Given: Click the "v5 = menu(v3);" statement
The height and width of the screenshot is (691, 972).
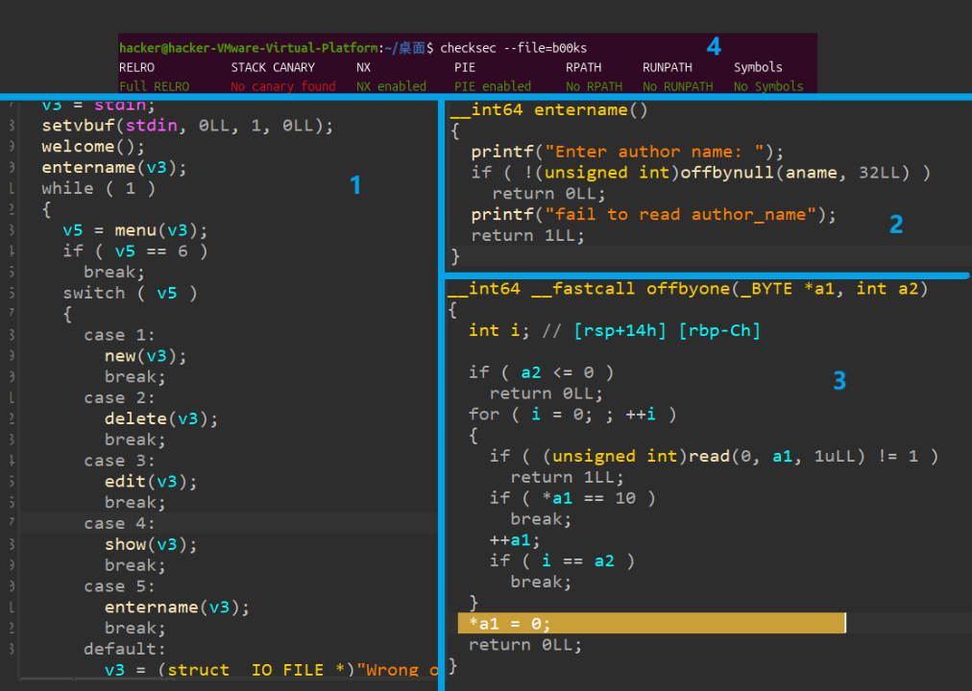Looking at the screenshot, I should point(135,230).
